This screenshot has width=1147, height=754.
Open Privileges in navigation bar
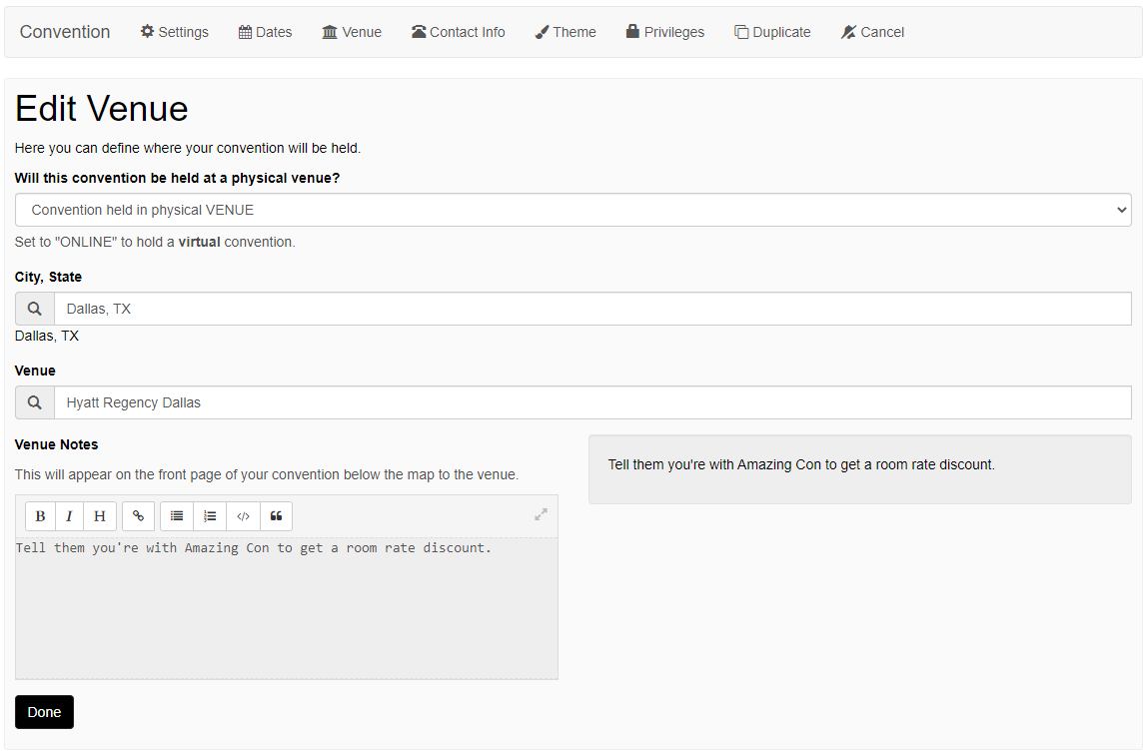point(665,32)
